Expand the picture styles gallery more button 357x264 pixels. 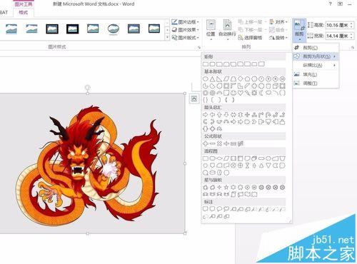click(x=167, y=37)
